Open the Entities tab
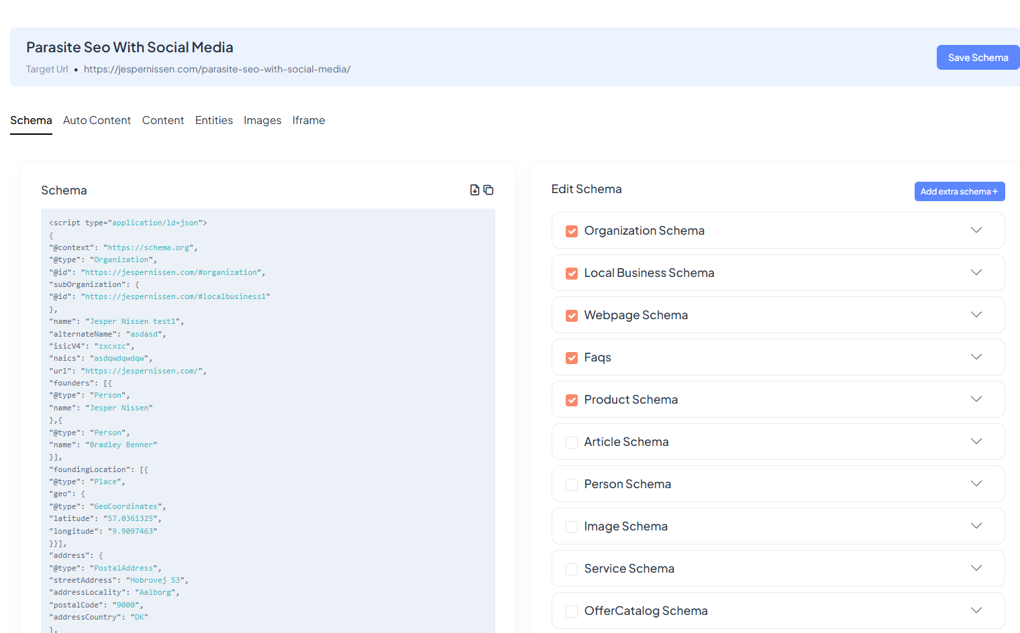 pos(214,121)
